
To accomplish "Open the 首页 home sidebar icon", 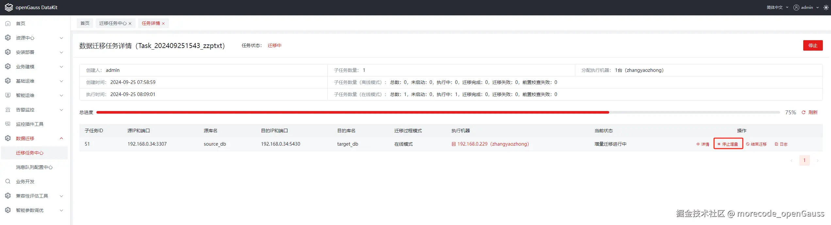I will coord(8,24).
